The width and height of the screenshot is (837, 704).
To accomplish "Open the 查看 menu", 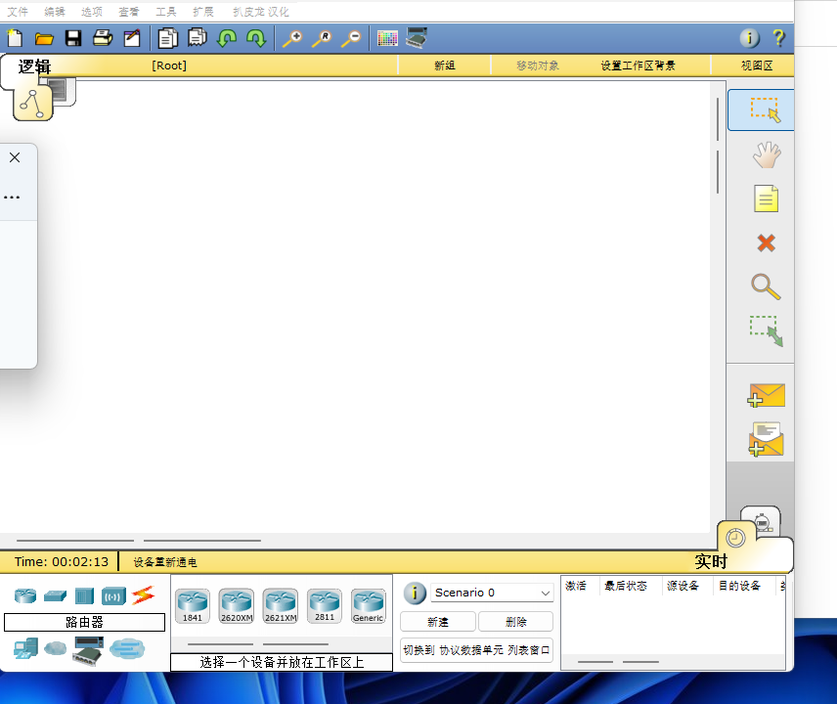I will click(129, 12).
